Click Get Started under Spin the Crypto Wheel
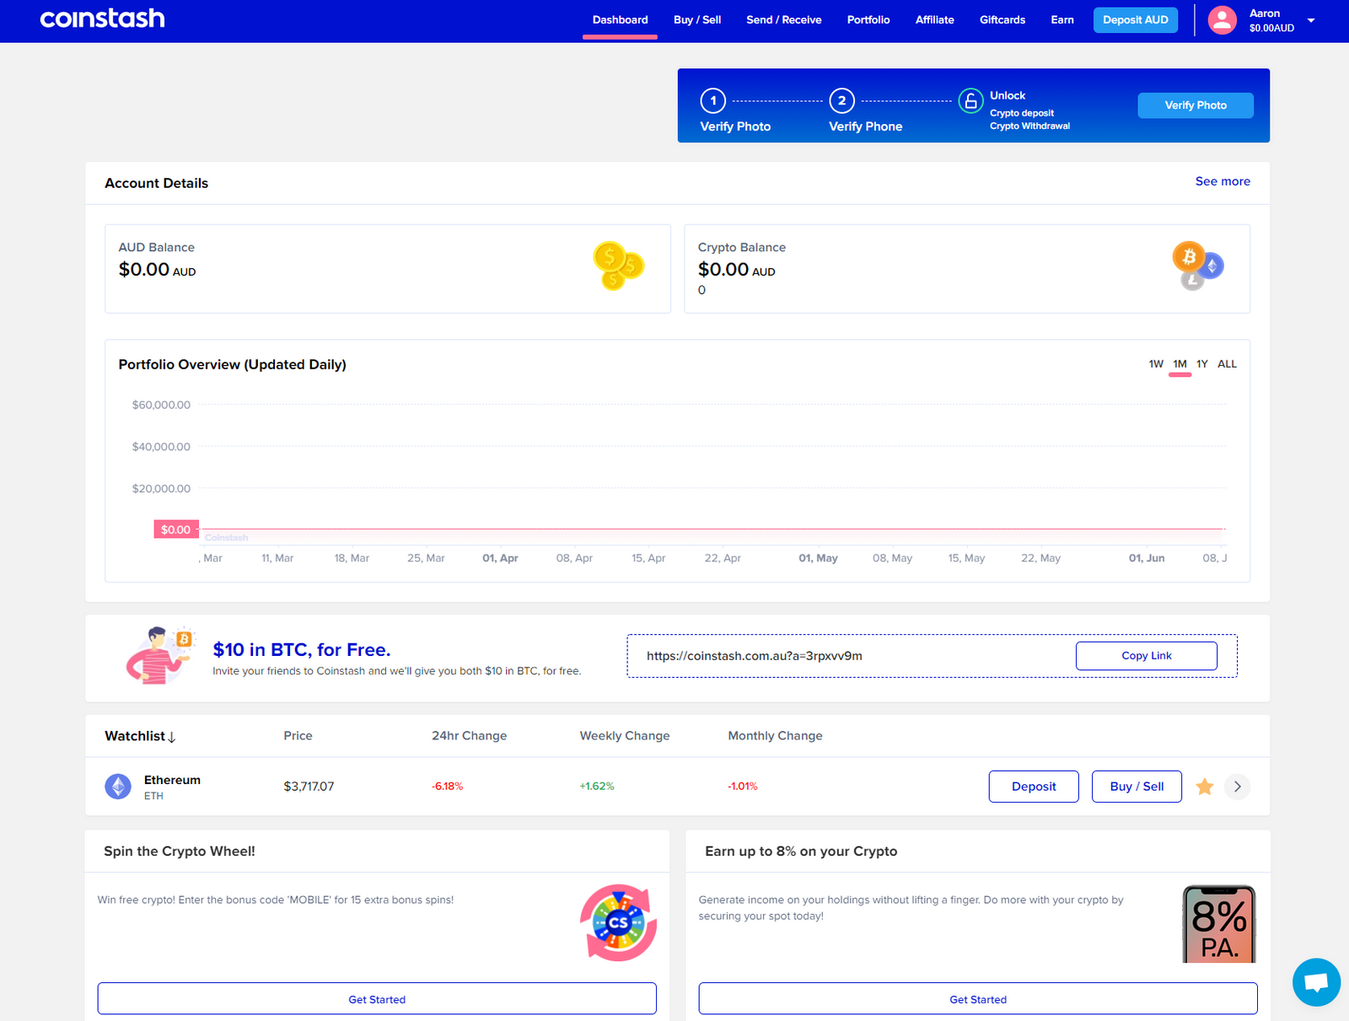Image resolution: width=1349 pixels, height=1021 pixels. [x=377, y=999]
